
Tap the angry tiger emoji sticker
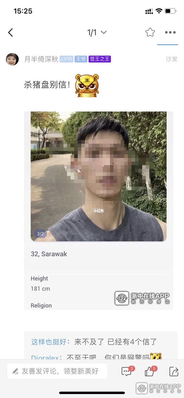86,85
